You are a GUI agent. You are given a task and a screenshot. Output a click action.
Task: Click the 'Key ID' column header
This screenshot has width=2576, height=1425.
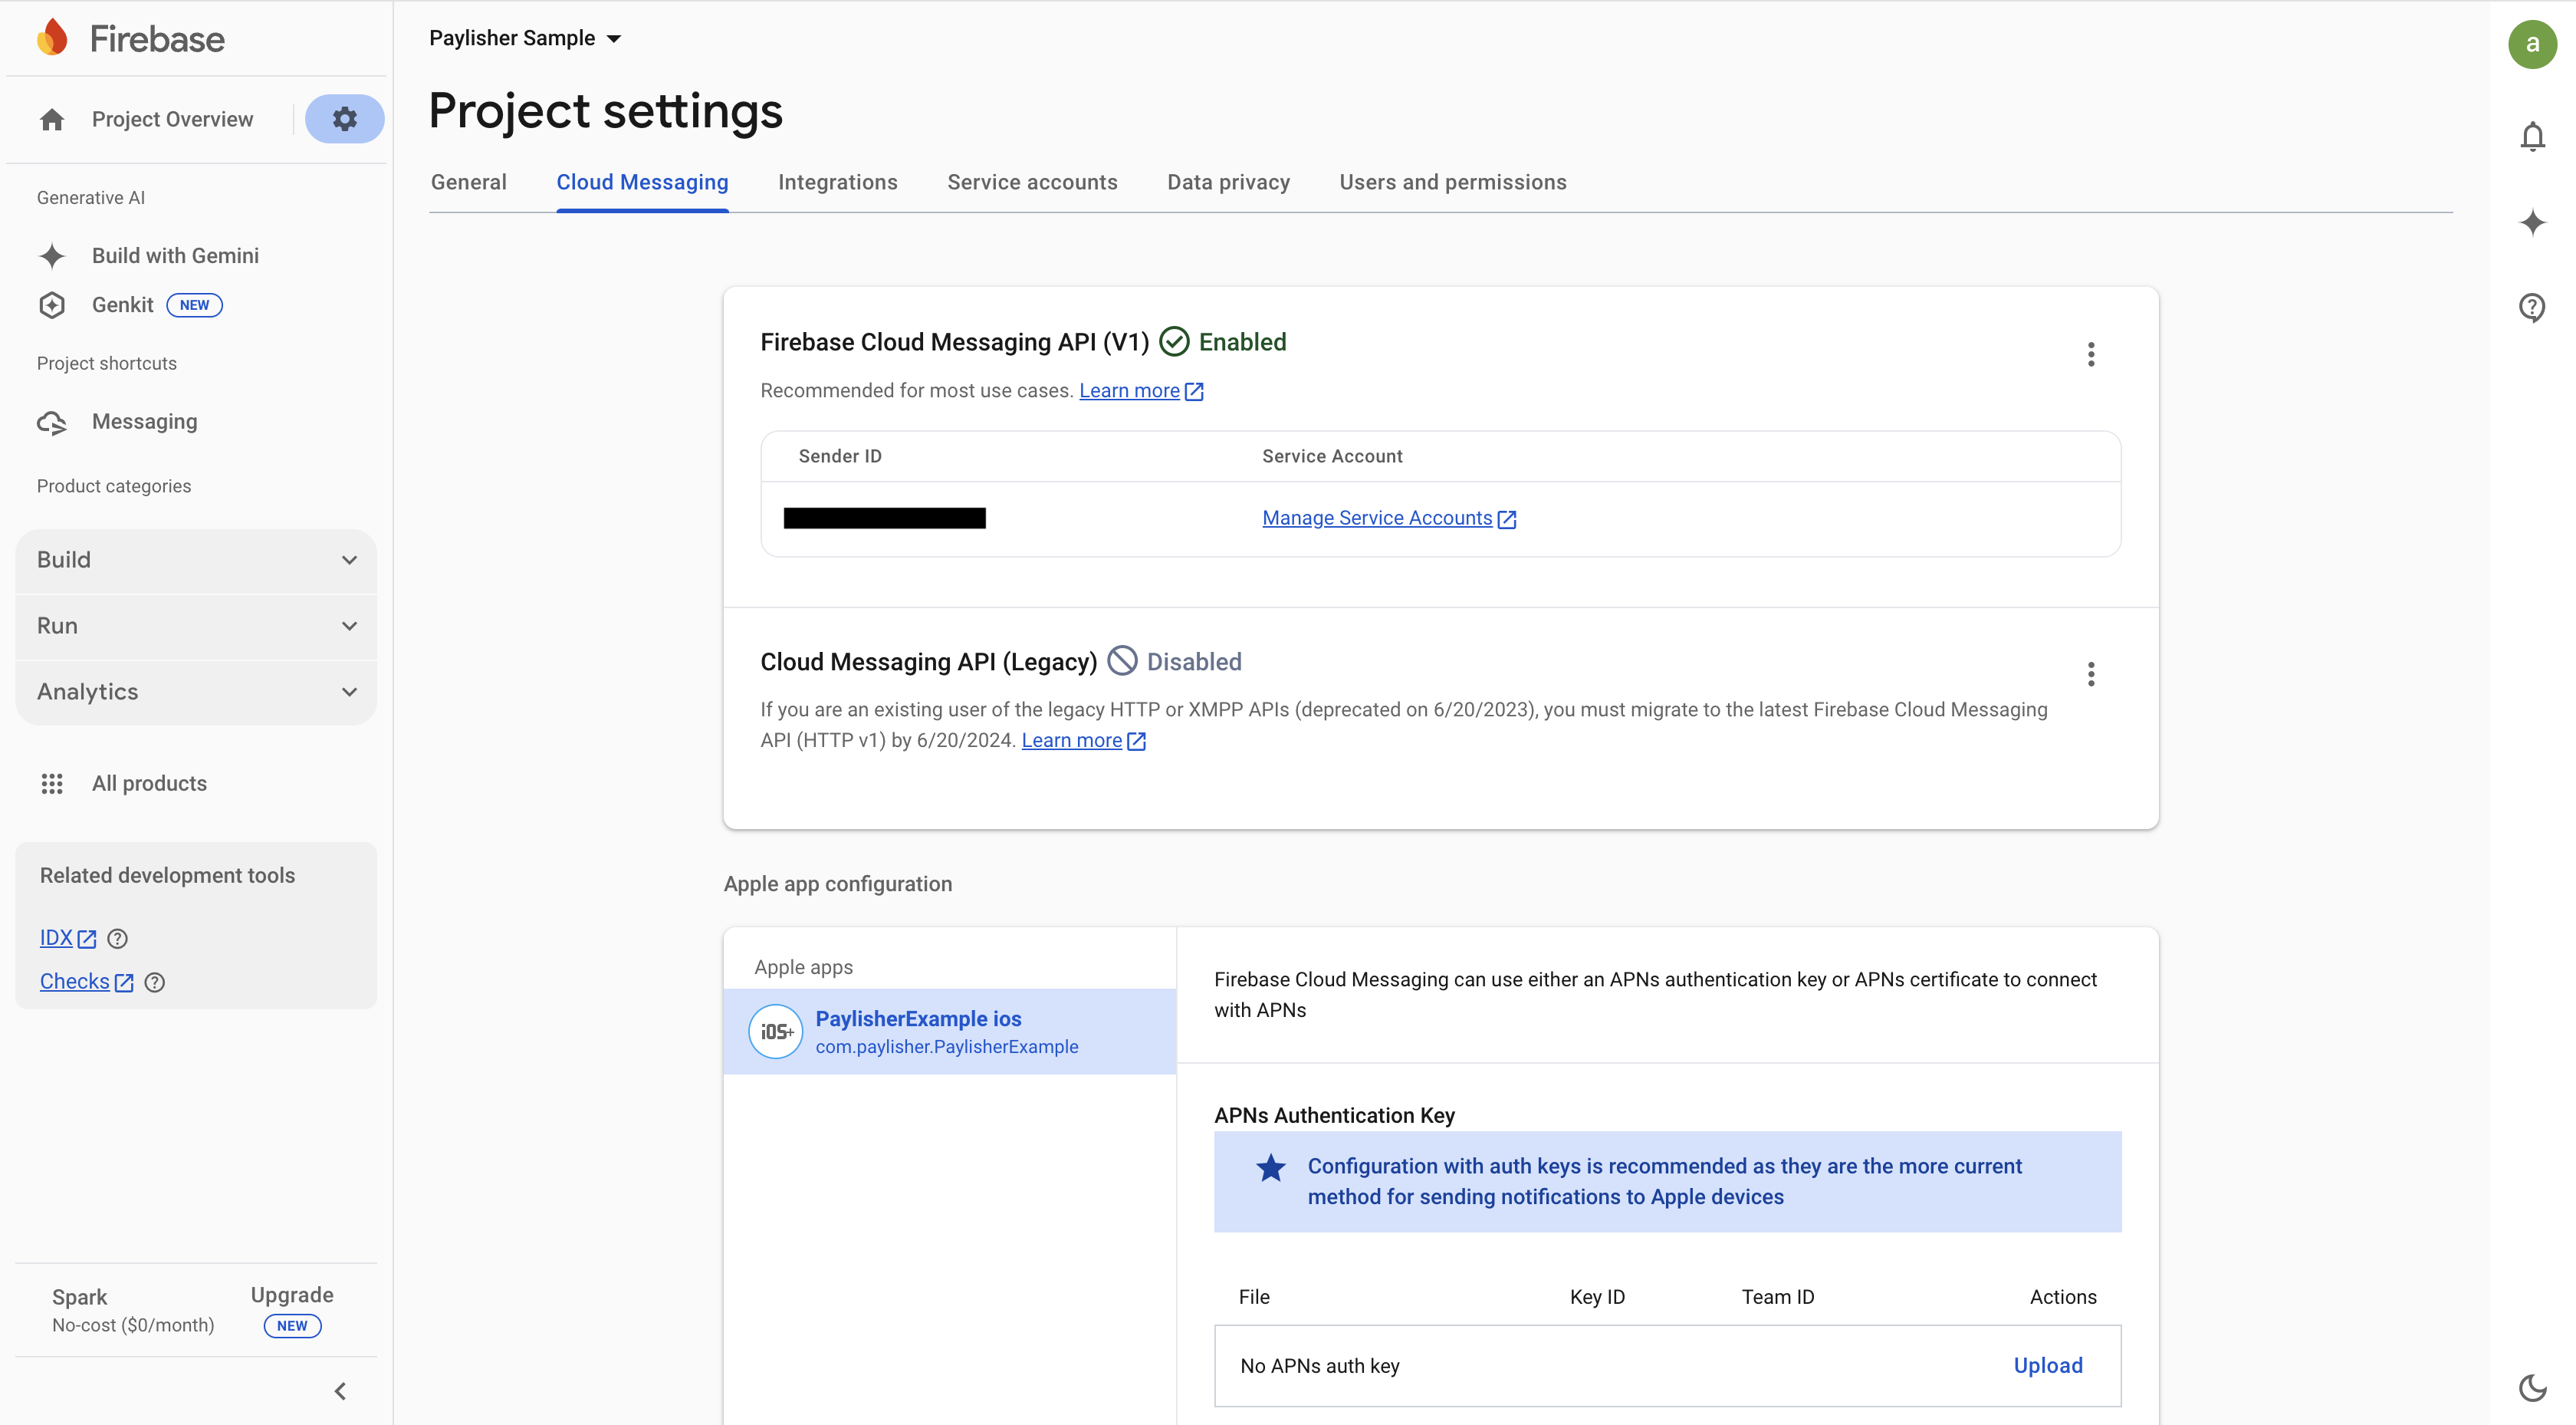point(1597,1298)
